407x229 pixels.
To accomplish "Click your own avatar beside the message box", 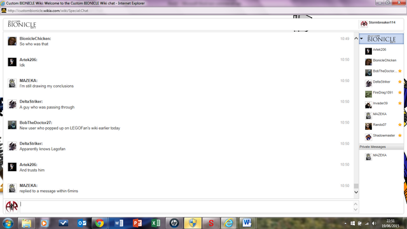I will pyautogui.click(x=11, y=207).
